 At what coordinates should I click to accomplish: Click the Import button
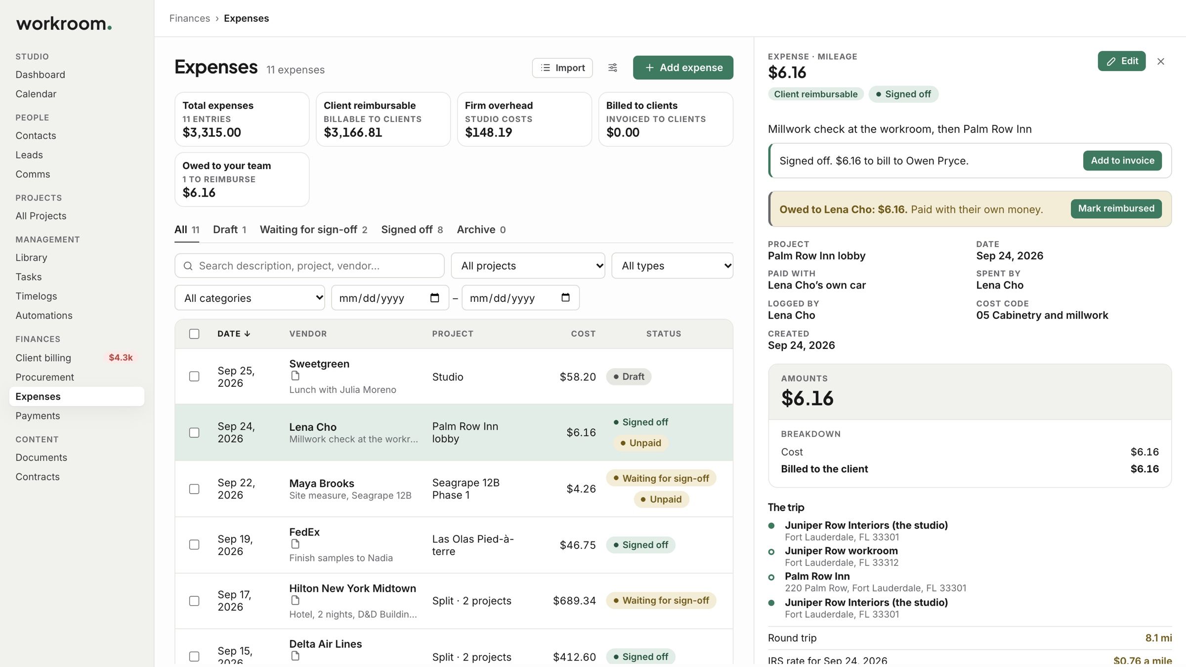coord(562,68)
